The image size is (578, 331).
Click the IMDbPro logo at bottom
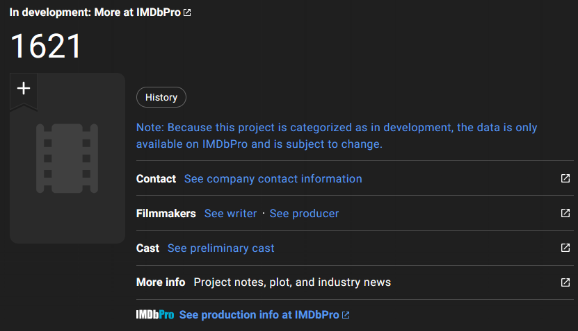click(x=155, y=315)
